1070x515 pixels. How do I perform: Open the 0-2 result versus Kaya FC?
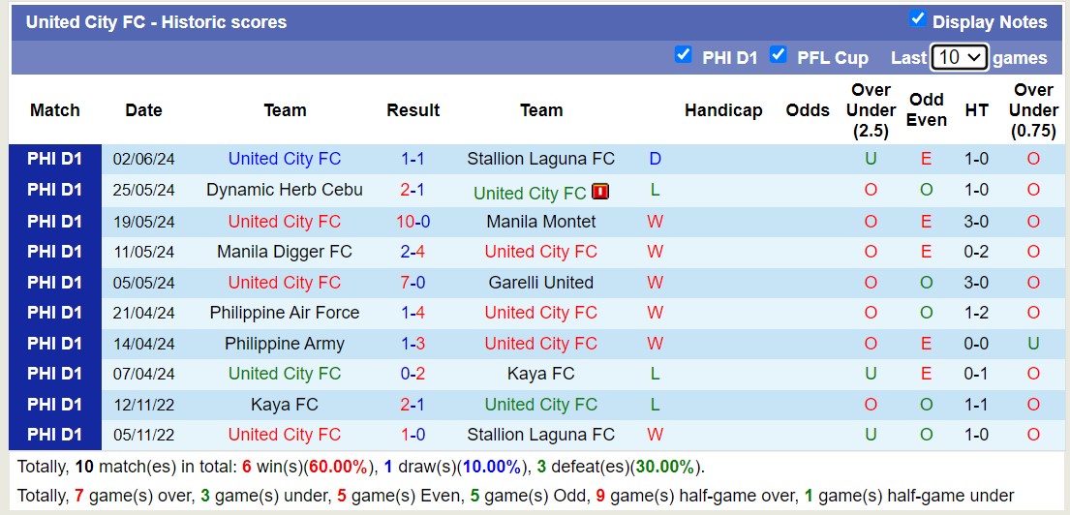tap(413, 374)
